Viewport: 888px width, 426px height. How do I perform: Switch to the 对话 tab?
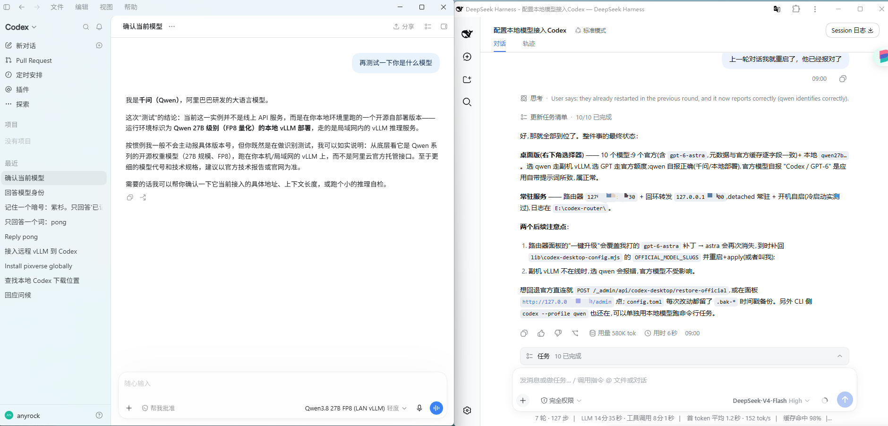pos(500,43)
